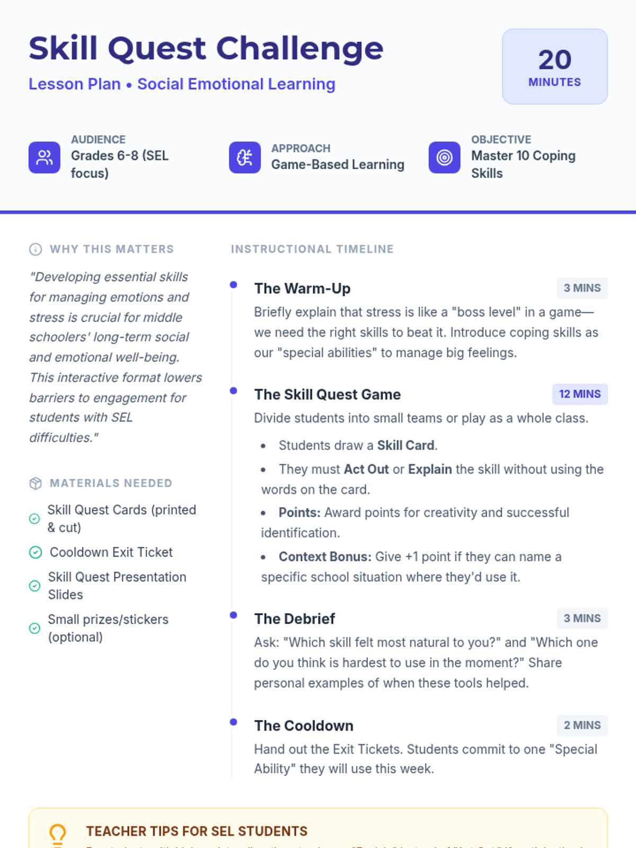636x848 pixels.
Task: Click the 2 MINS badge for The Cooldown
Action: coord(582,726)
